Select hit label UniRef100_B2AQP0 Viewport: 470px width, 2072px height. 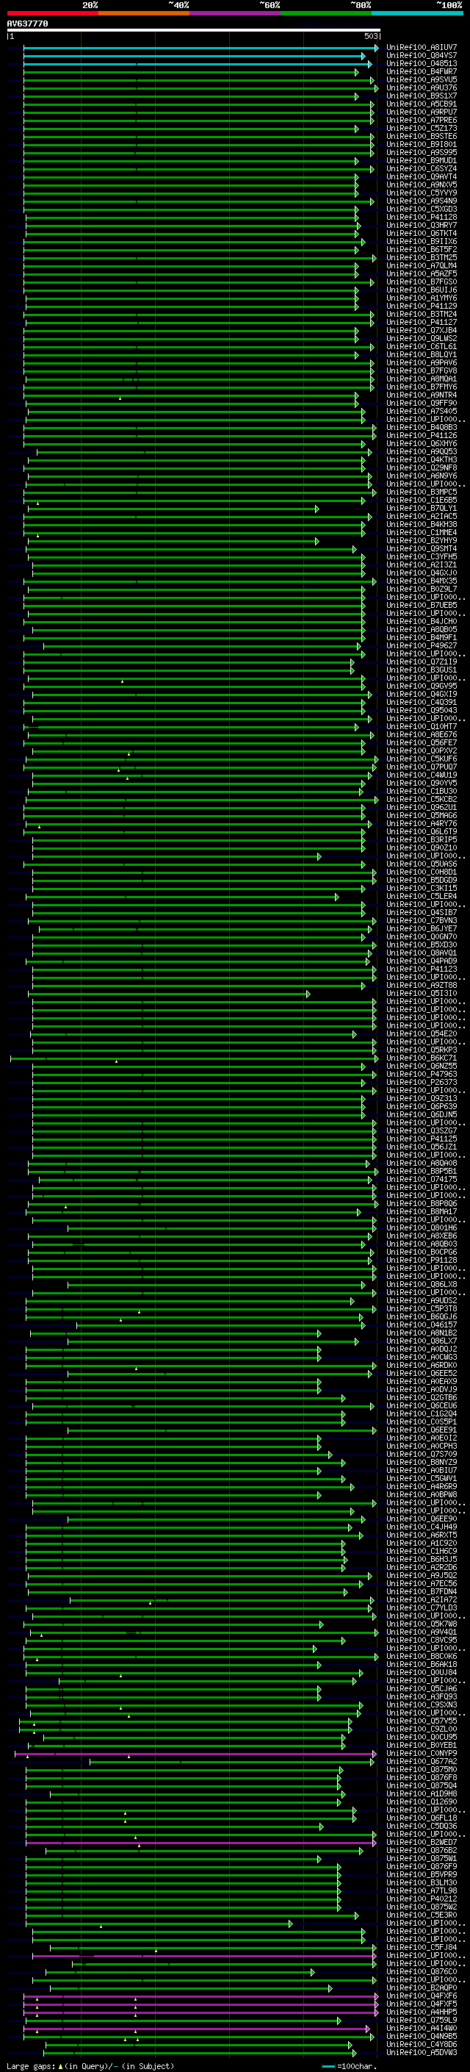point(422,1987)
